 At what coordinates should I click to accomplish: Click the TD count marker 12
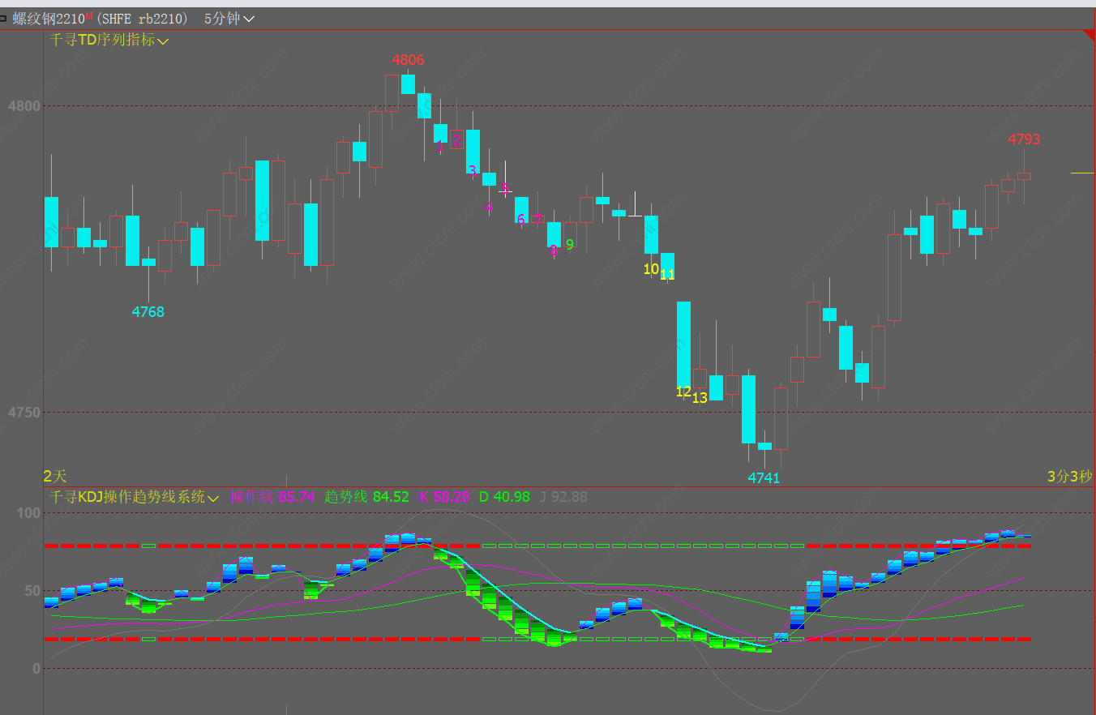[683, 392]
